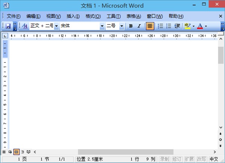Click the 正文 + 二号 style box
Viewport: 225px width, 163px height.
(x=42, y=26)
